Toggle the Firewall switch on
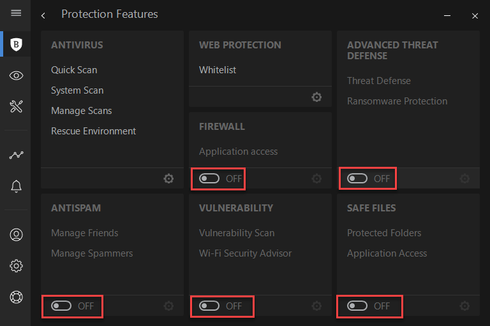Image resolution: width=490 pixels, height=326 pixels. tap(209, 179)
